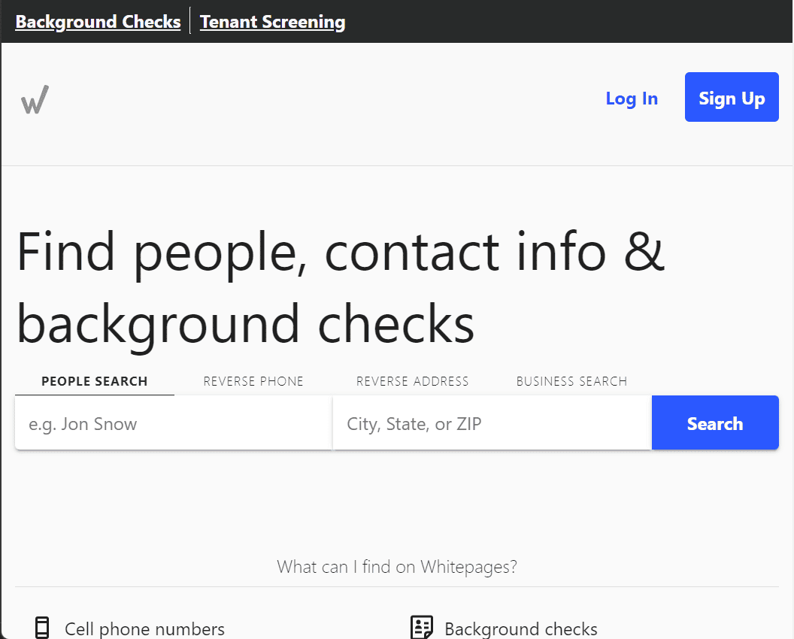Click the Background checks label
This screenshot has width=794, height=639.
tap(521, 628)
